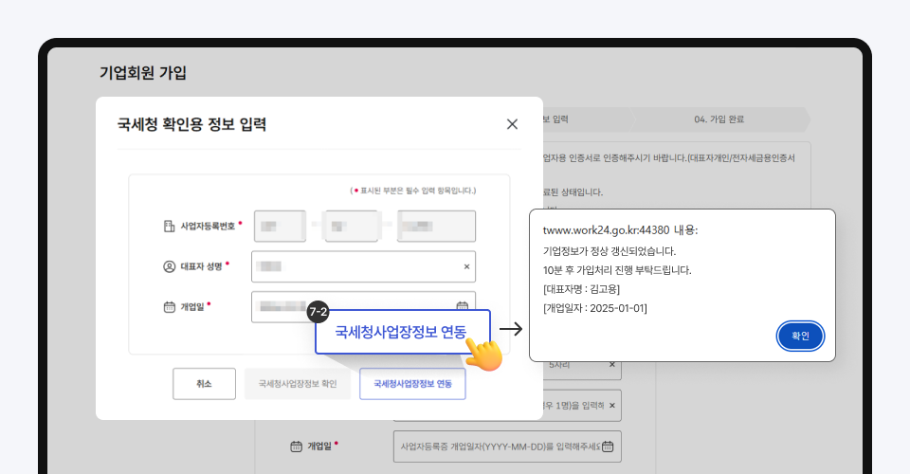Image resolution: width=910 pixels, height=474 pixels.
Task: Open calendar picker in background 개업일 field
Action: [x=609, y=446]
